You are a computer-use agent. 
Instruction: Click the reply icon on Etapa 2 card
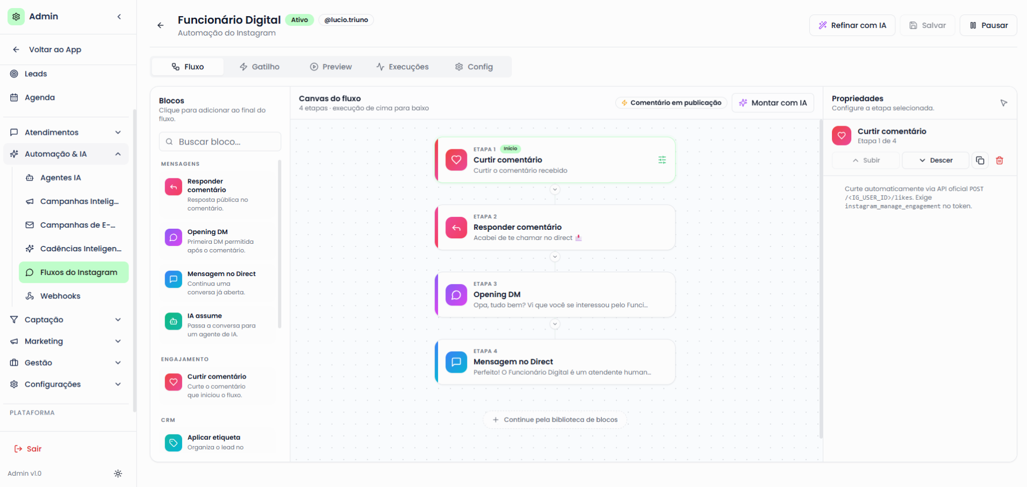click(456, 228)
